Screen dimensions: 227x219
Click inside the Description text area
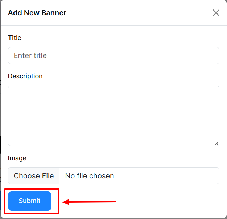[113, 116]
